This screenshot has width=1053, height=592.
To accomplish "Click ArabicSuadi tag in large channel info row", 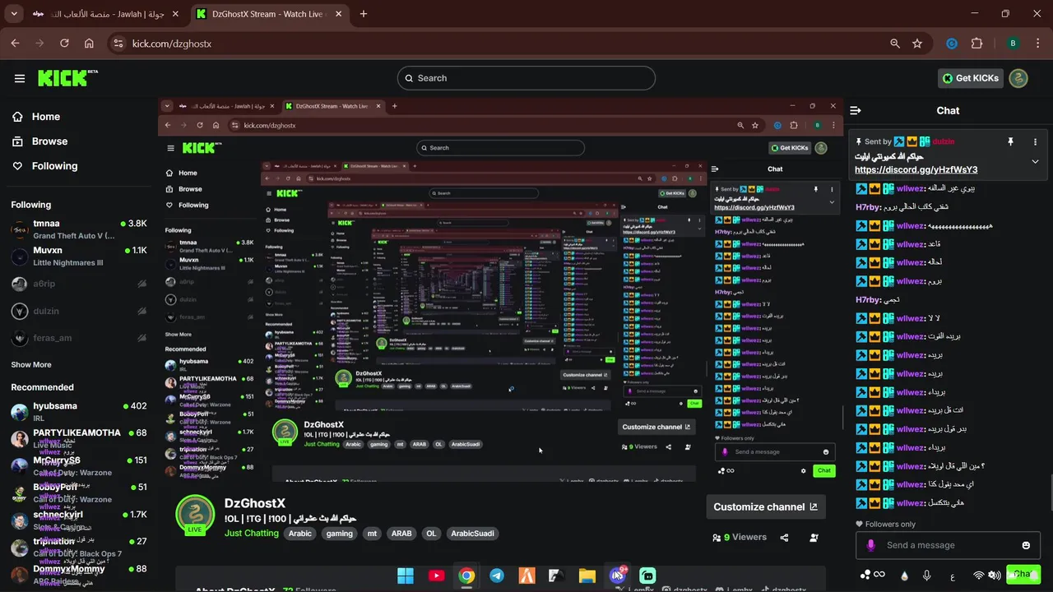I will click(472, 534).
